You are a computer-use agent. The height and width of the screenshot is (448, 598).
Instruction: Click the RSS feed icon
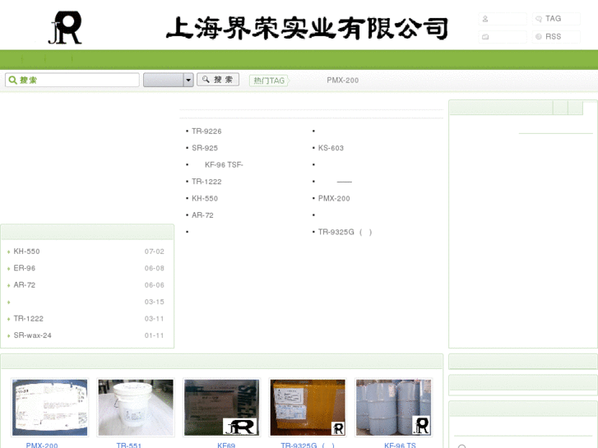coord(539,37)
